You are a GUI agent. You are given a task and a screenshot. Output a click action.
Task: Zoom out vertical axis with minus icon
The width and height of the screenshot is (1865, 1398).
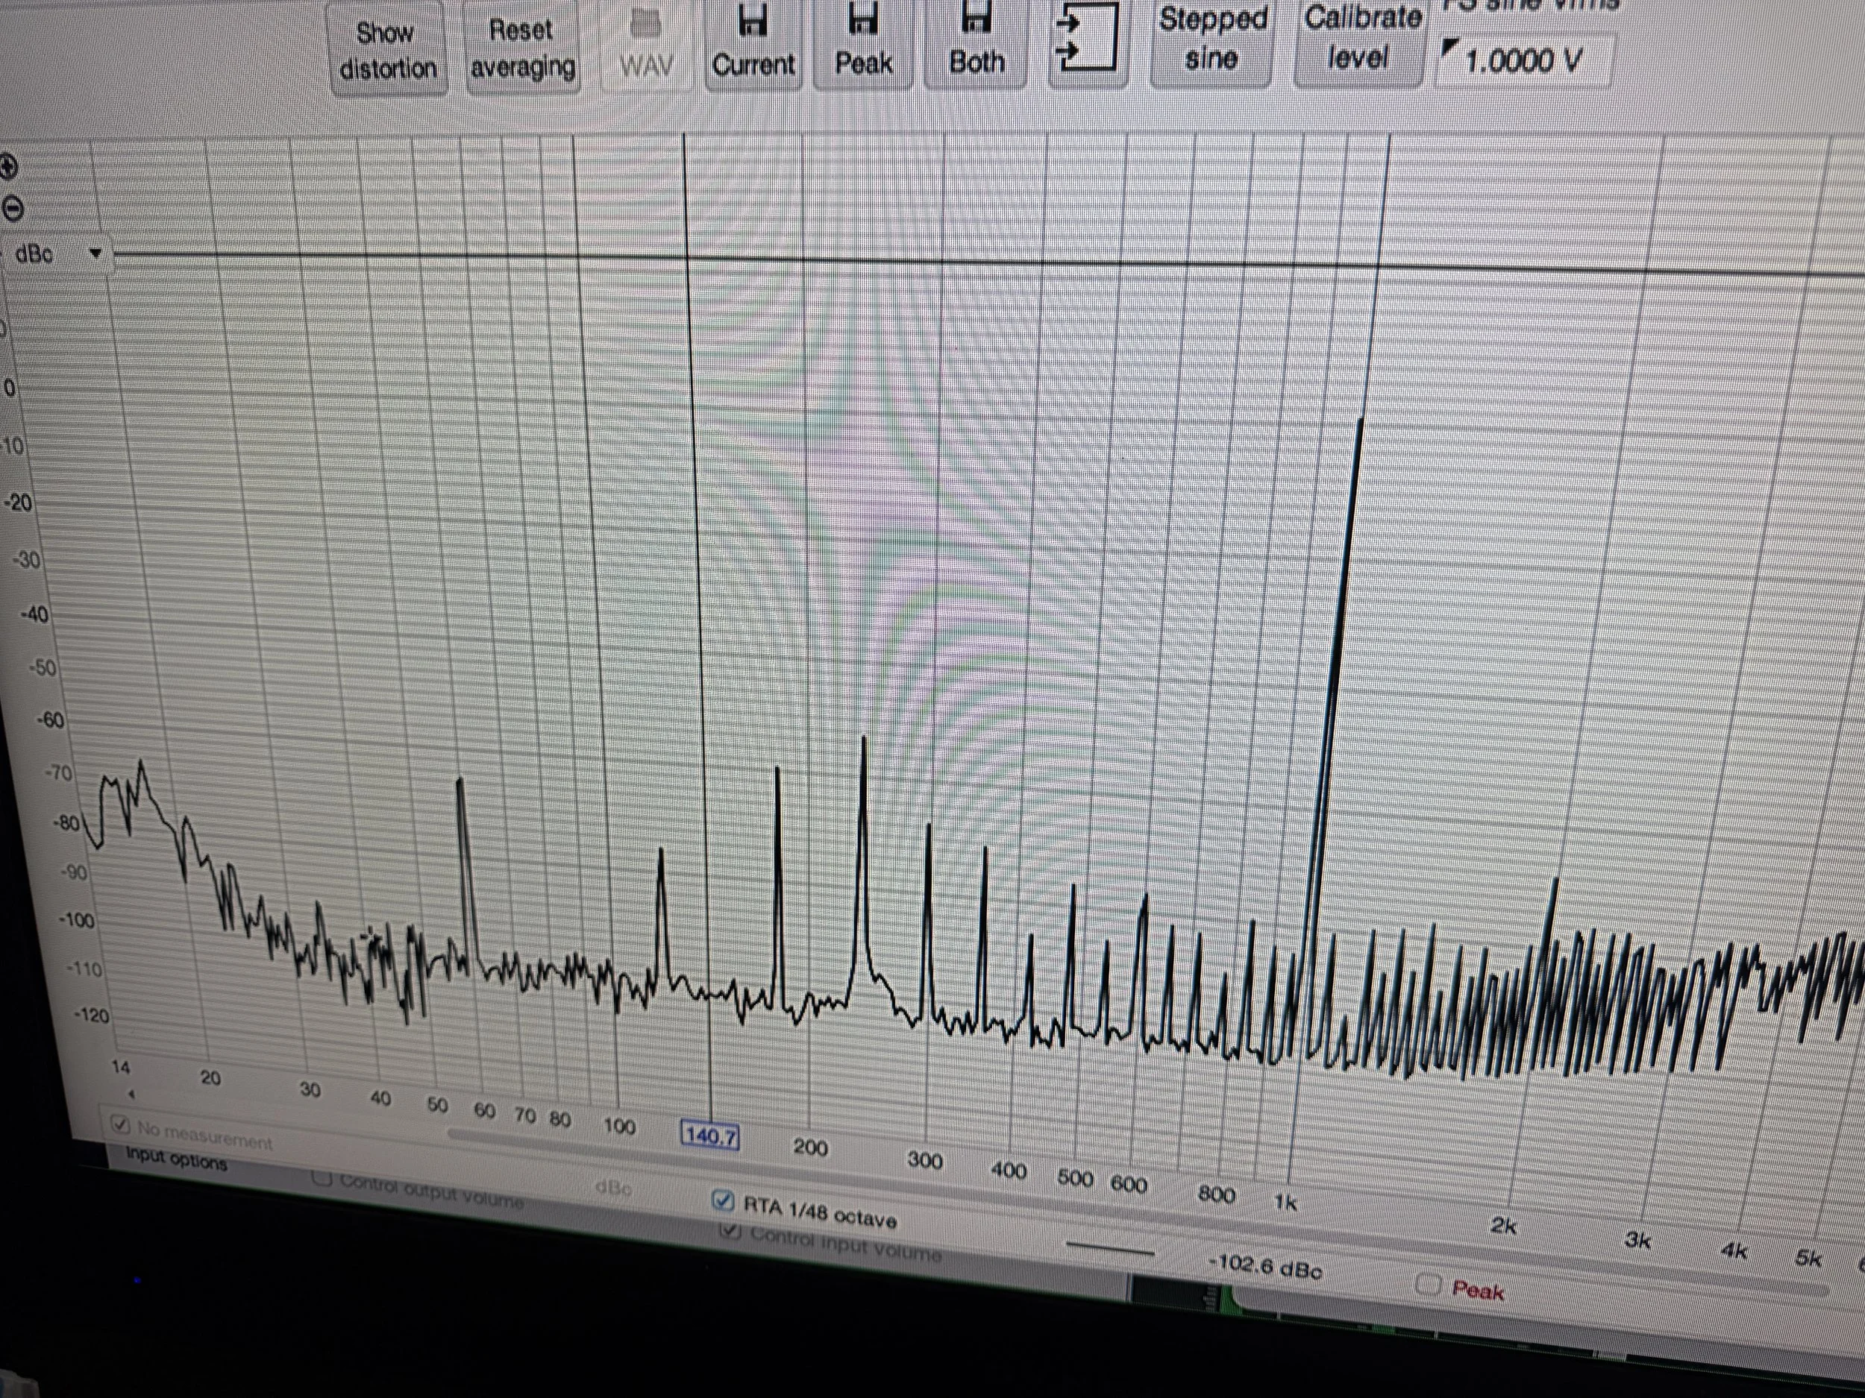pos(12,208)
